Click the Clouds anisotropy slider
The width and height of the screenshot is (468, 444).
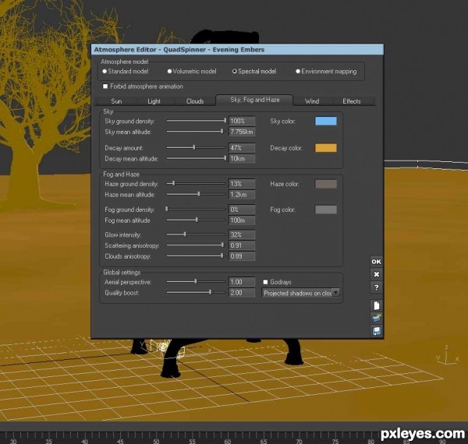tap(196, 255)
